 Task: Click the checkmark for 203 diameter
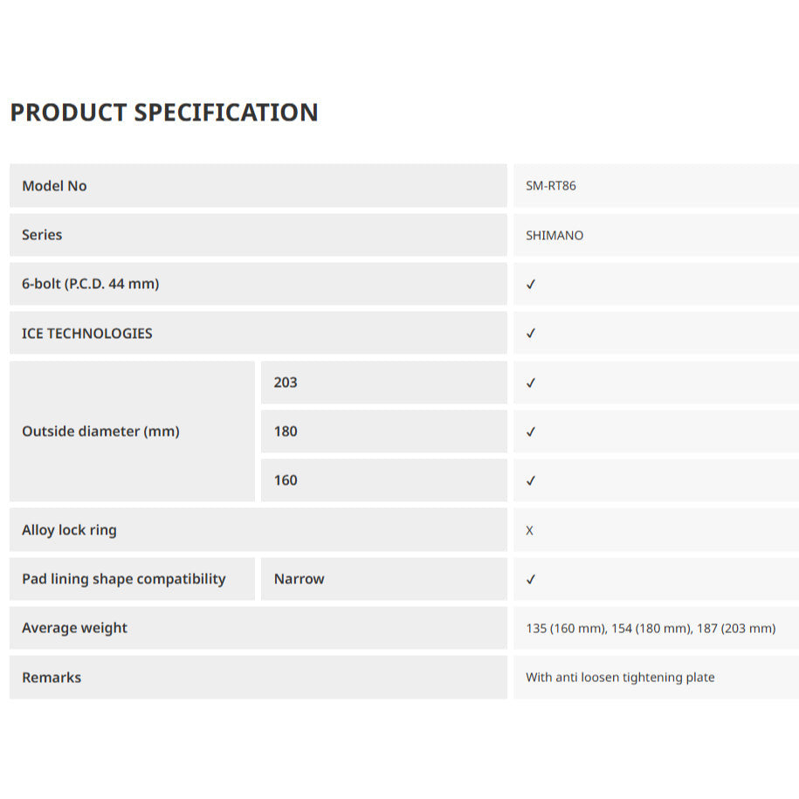531,382
